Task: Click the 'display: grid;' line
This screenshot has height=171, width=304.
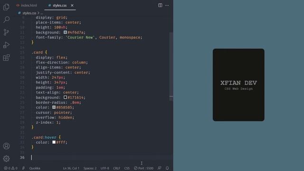Action: pos(52,18)
